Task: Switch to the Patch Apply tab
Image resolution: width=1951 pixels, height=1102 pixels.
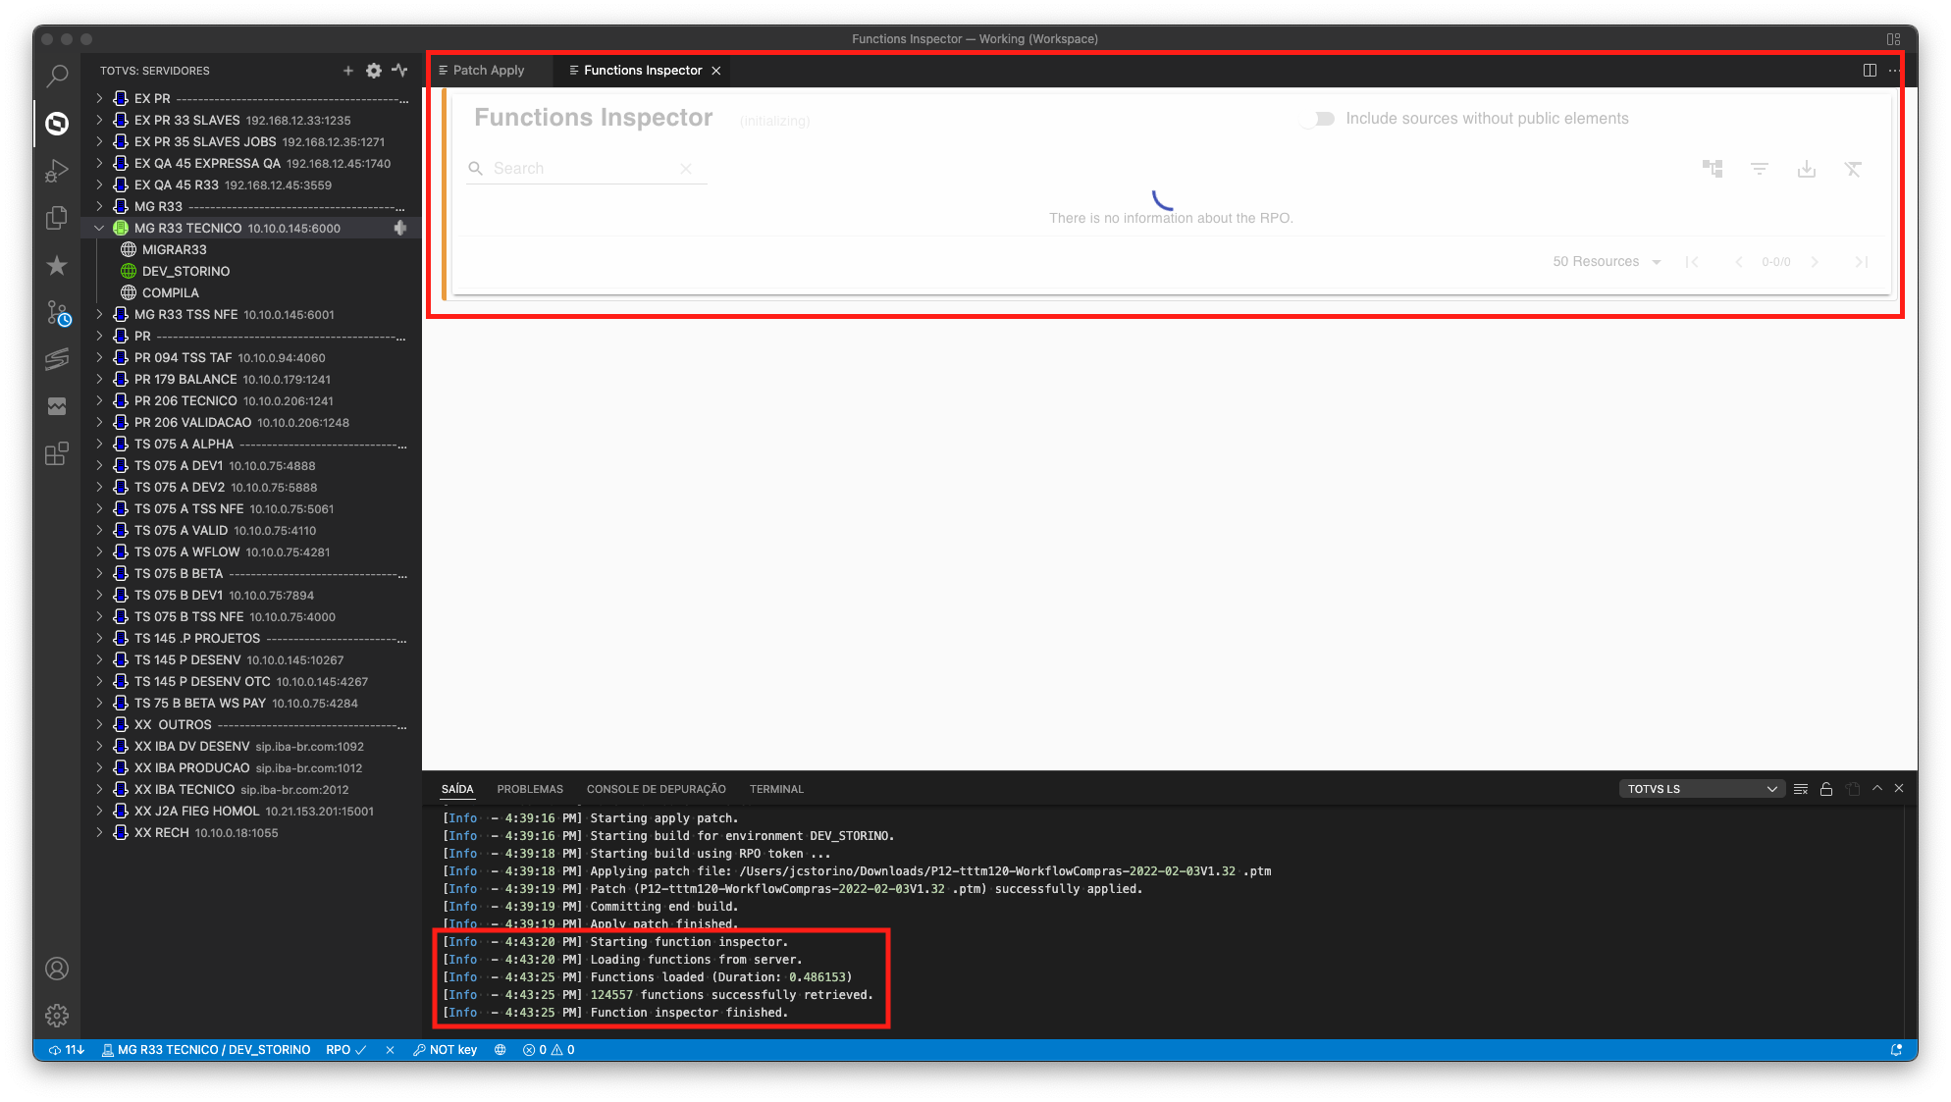Action: [x=487, y=70]
